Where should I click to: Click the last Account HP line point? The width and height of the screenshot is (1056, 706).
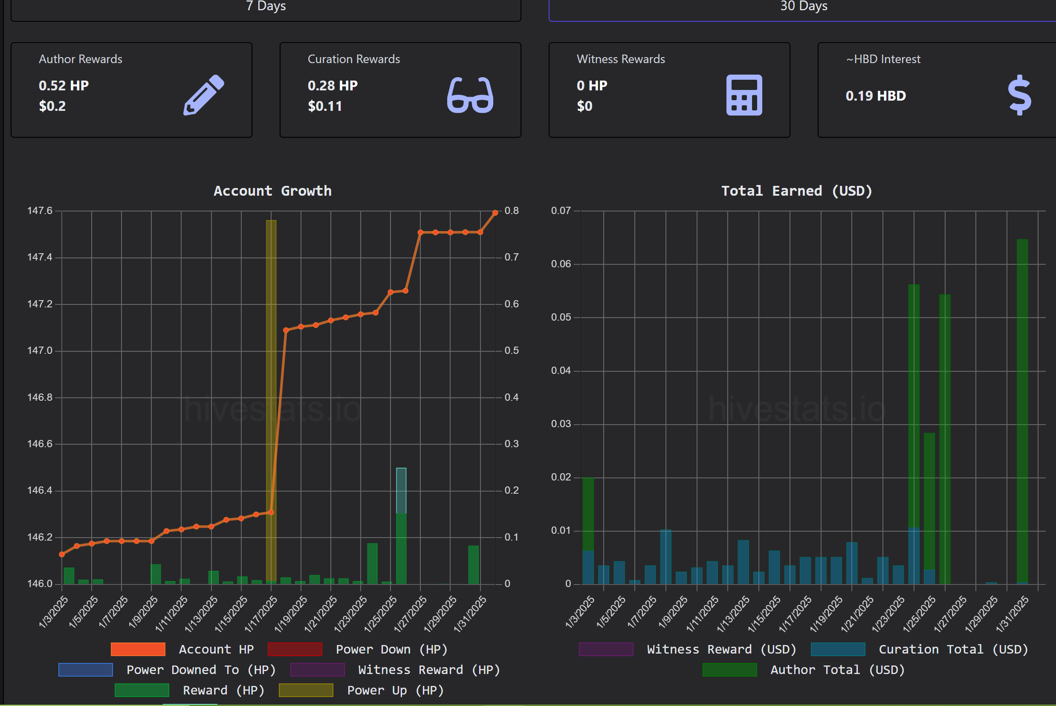point(495,212)
